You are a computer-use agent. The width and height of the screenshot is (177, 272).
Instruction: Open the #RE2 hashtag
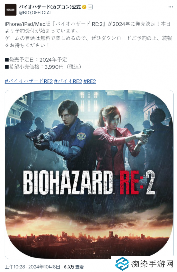[x=89, y=81]
